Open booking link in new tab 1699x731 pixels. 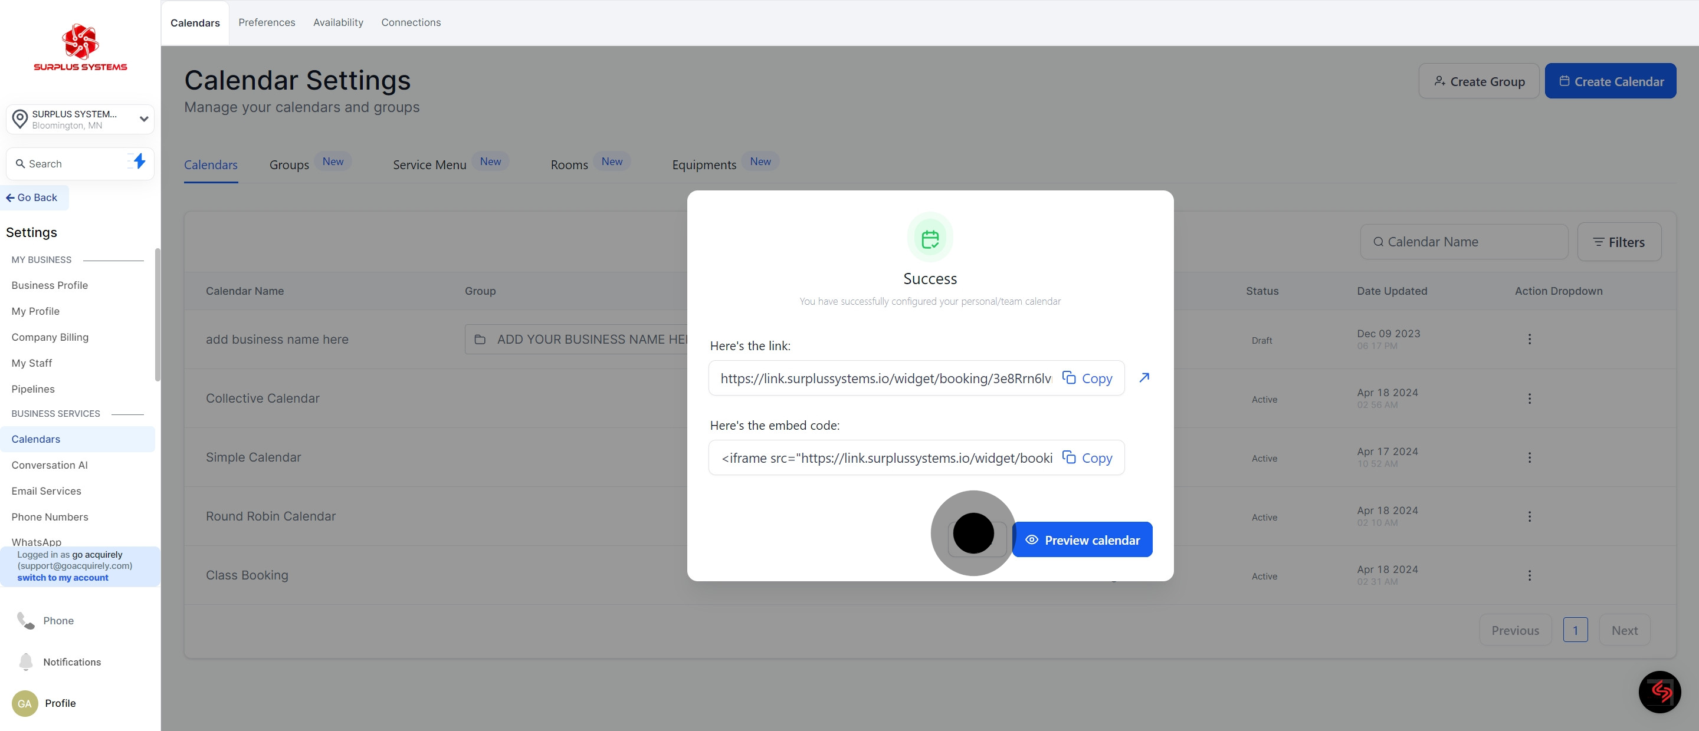coord(1144,378)
